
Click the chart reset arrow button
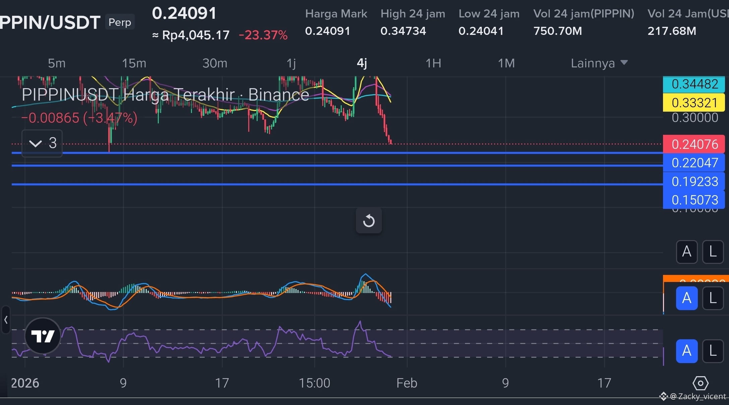pyautogui.click(x=369, y=221)
